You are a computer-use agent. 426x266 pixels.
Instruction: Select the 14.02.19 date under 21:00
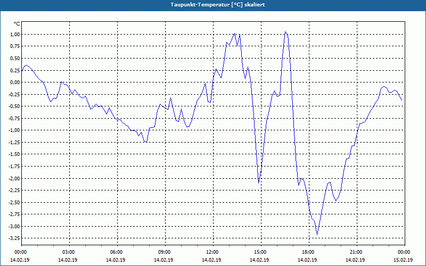pyautogui.click(x=355, y=260)
